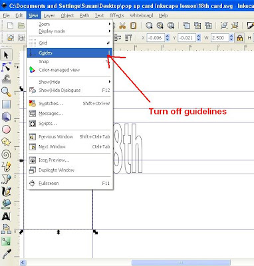This screenshot has width=254, height=266.
Task: Click the X position input field
Action: coord(156,38)
